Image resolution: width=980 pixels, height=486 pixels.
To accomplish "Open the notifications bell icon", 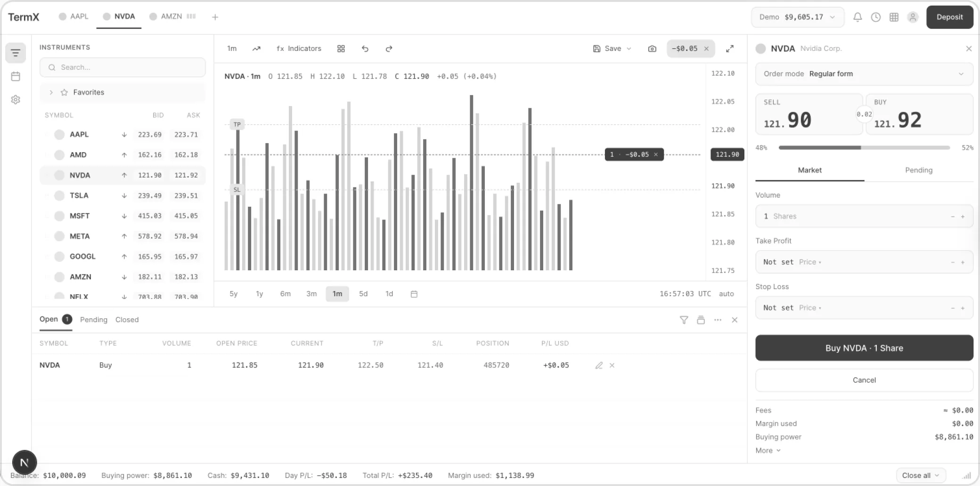I will 857,17.
